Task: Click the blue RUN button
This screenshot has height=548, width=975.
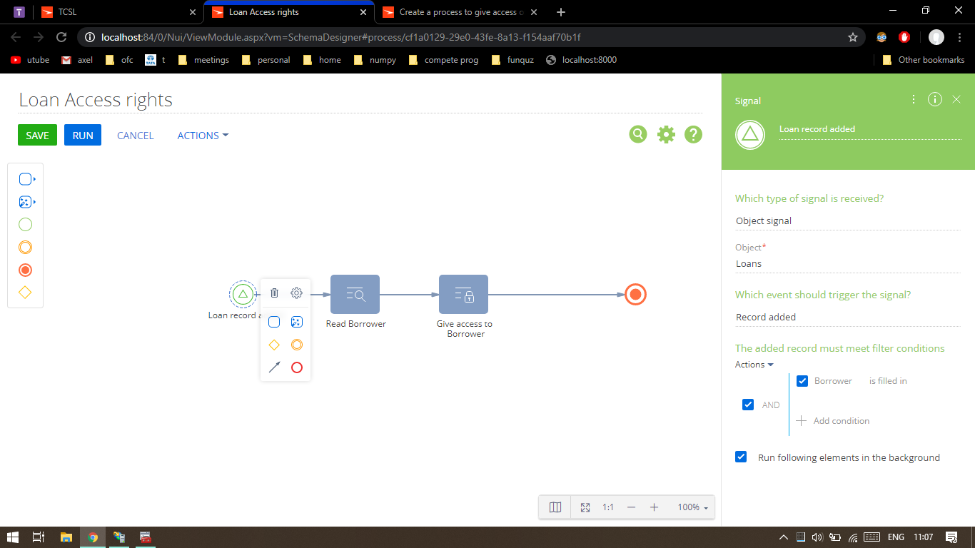Action: click(x=83, y=136)
